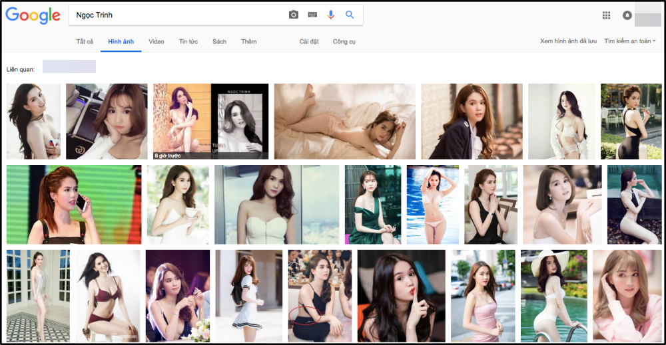Open thumbnail labeled 8 giờ trước
This screenshot has height=345, width=666.
click(x=210, y=121)
